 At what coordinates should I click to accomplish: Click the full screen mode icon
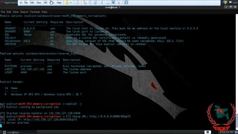point(113,3)
